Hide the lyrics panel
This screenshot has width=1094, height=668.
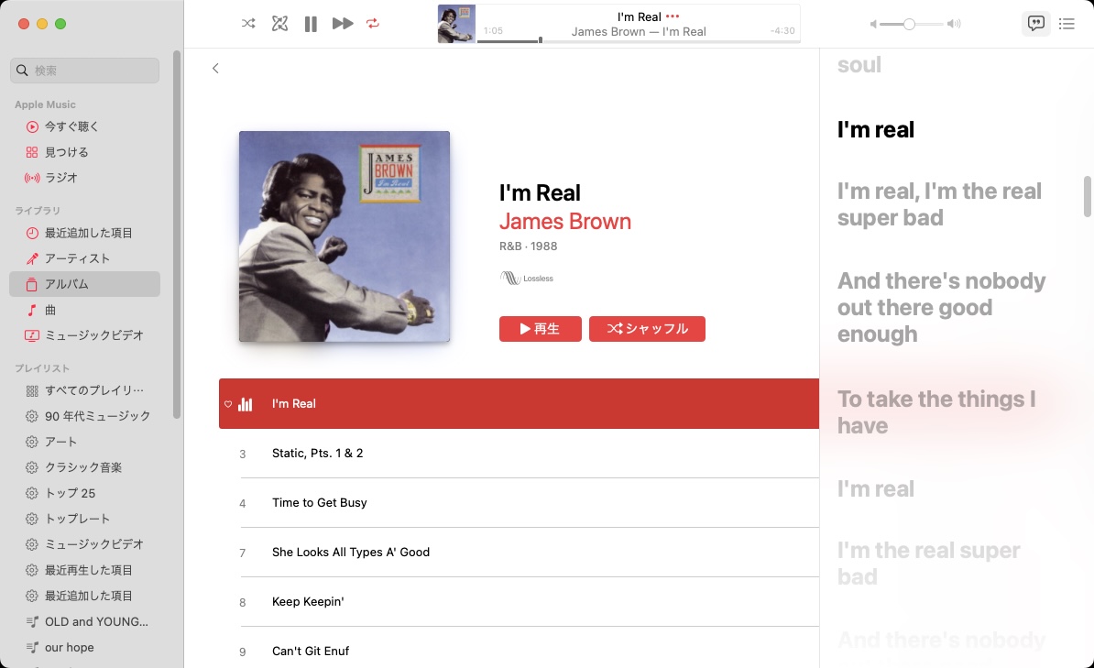click(x=1036, y=24)
